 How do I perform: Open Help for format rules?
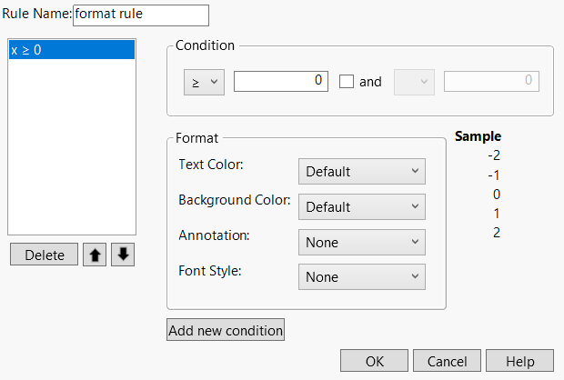point(519,361)
